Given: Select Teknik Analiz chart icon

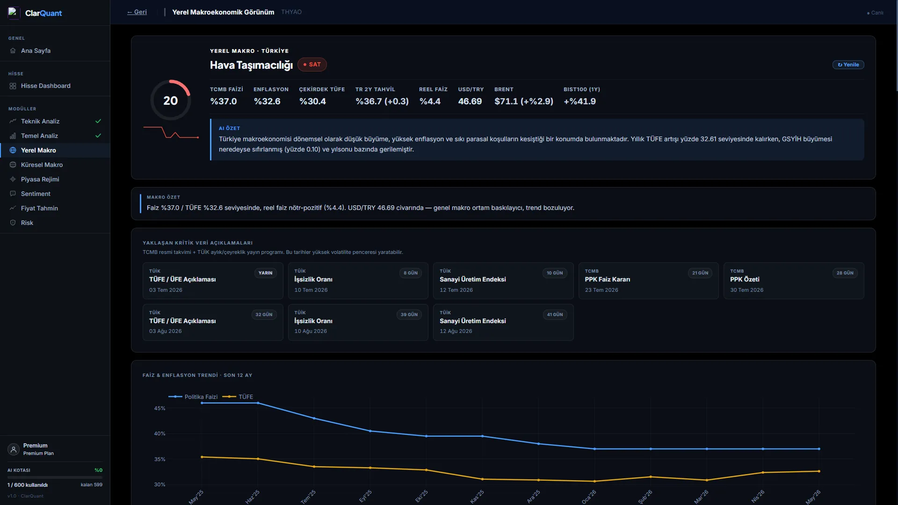Looking at the screenshot, I should [13, 121].
